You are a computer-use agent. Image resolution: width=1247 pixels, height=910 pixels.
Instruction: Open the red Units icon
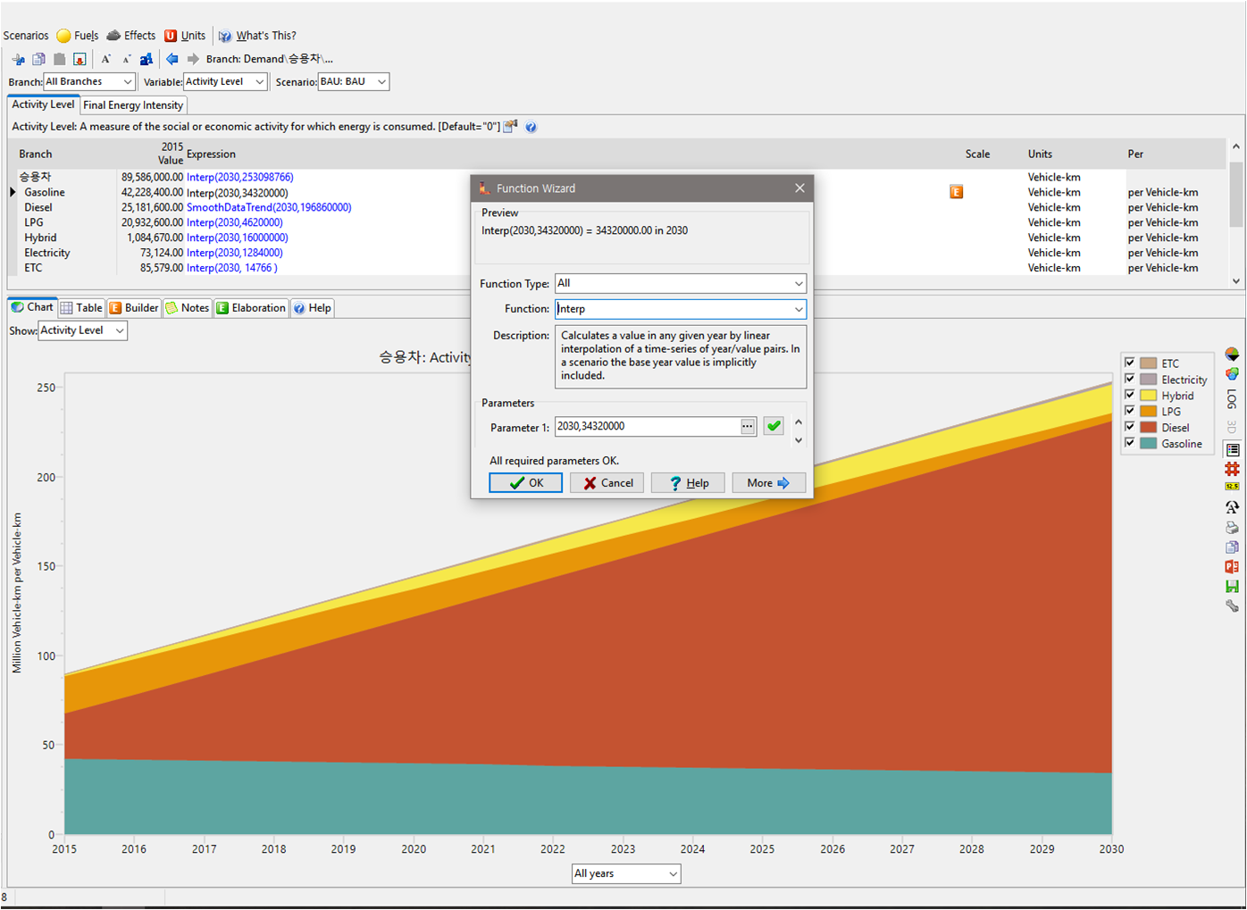tap(171, 36)
